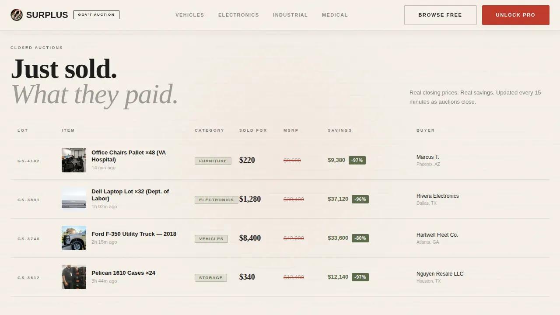The image size is (560, 315).
Task: Click the Sold For column header
Action: pos(253,130)
